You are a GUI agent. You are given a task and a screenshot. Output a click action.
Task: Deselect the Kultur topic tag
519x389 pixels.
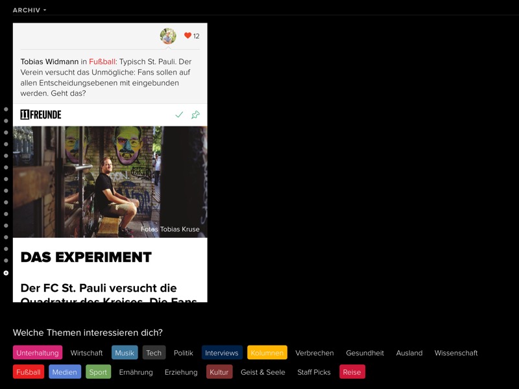219,372
